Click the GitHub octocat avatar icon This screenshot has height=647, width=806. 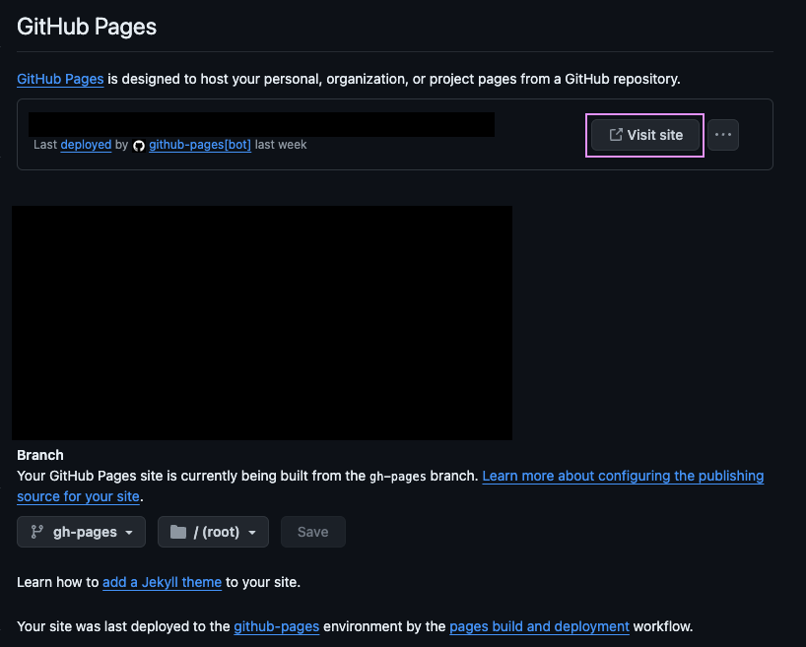coord(139,146)
